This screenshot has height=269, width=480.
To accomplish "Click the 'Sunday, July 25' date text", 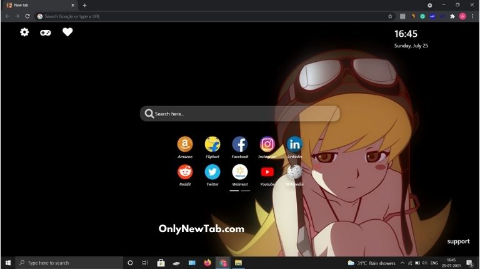I will point(411,46).
